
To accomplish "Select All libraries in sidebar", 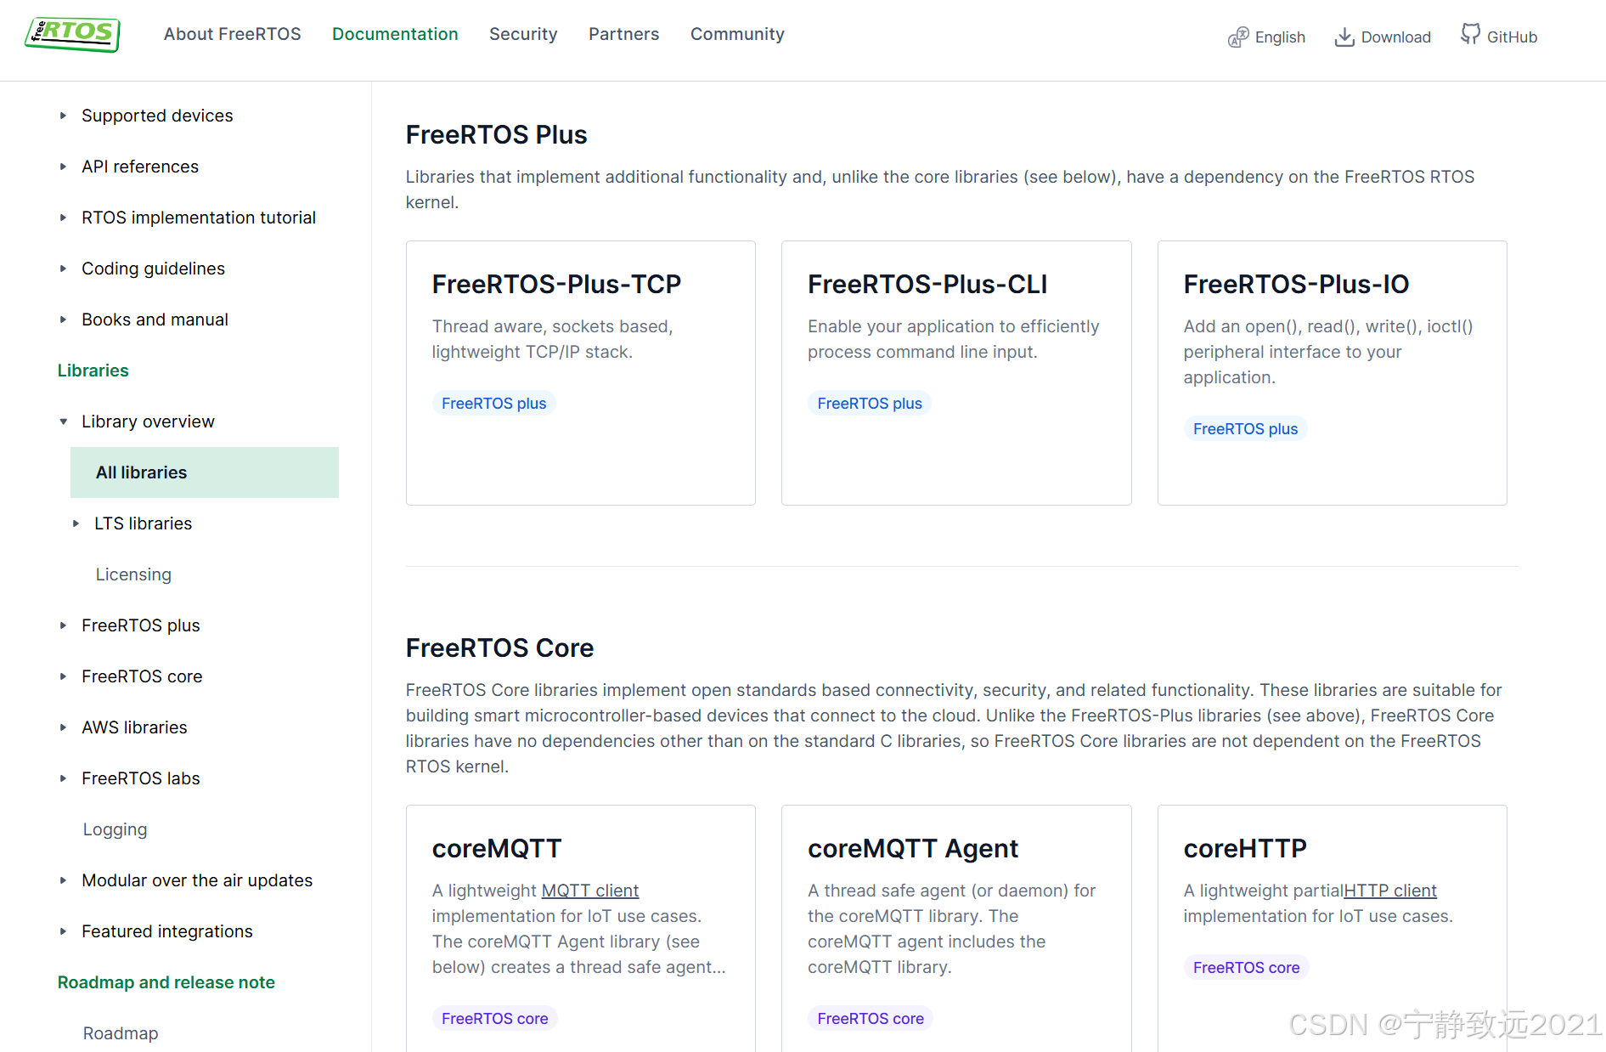I will pyautogui.click(x=205, y=472).
